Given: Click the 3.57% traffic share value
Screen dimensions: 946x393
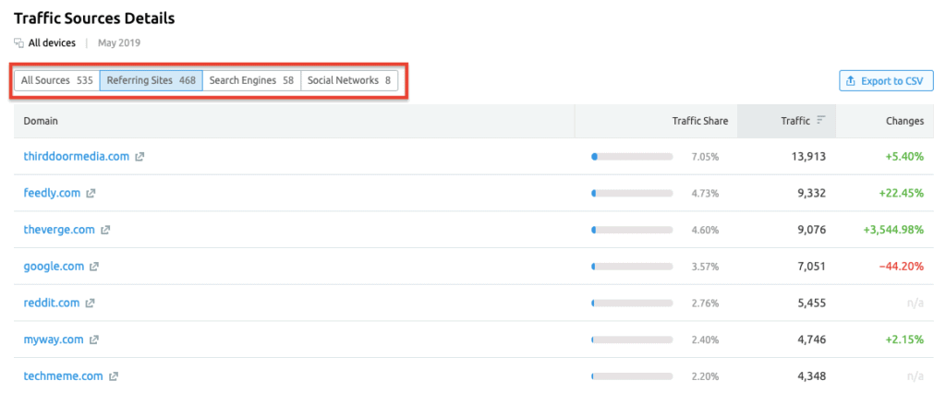Looking at the screenshot, I should click(705, 267).
